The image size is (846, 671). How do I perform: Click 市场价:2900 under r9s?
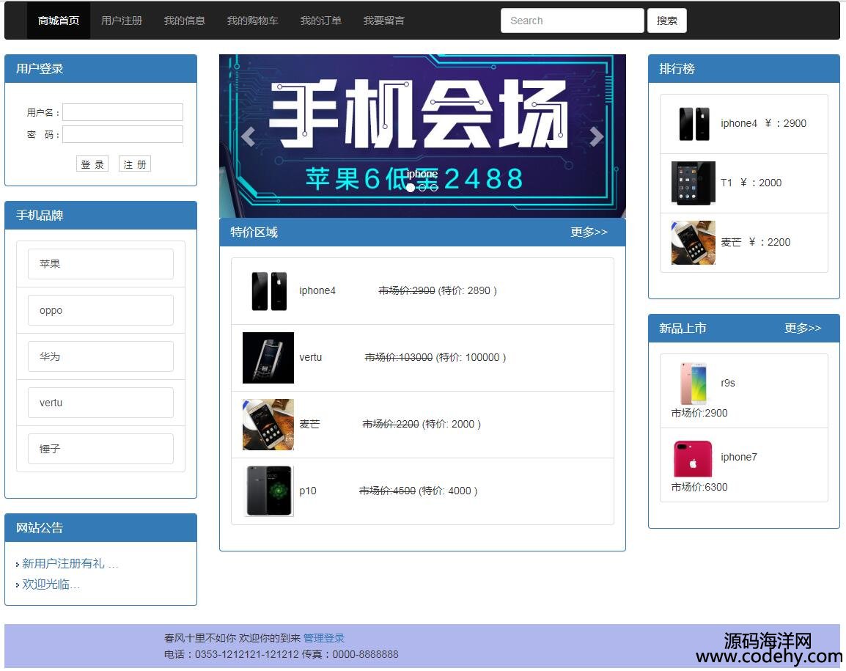[x=699, y=413]
